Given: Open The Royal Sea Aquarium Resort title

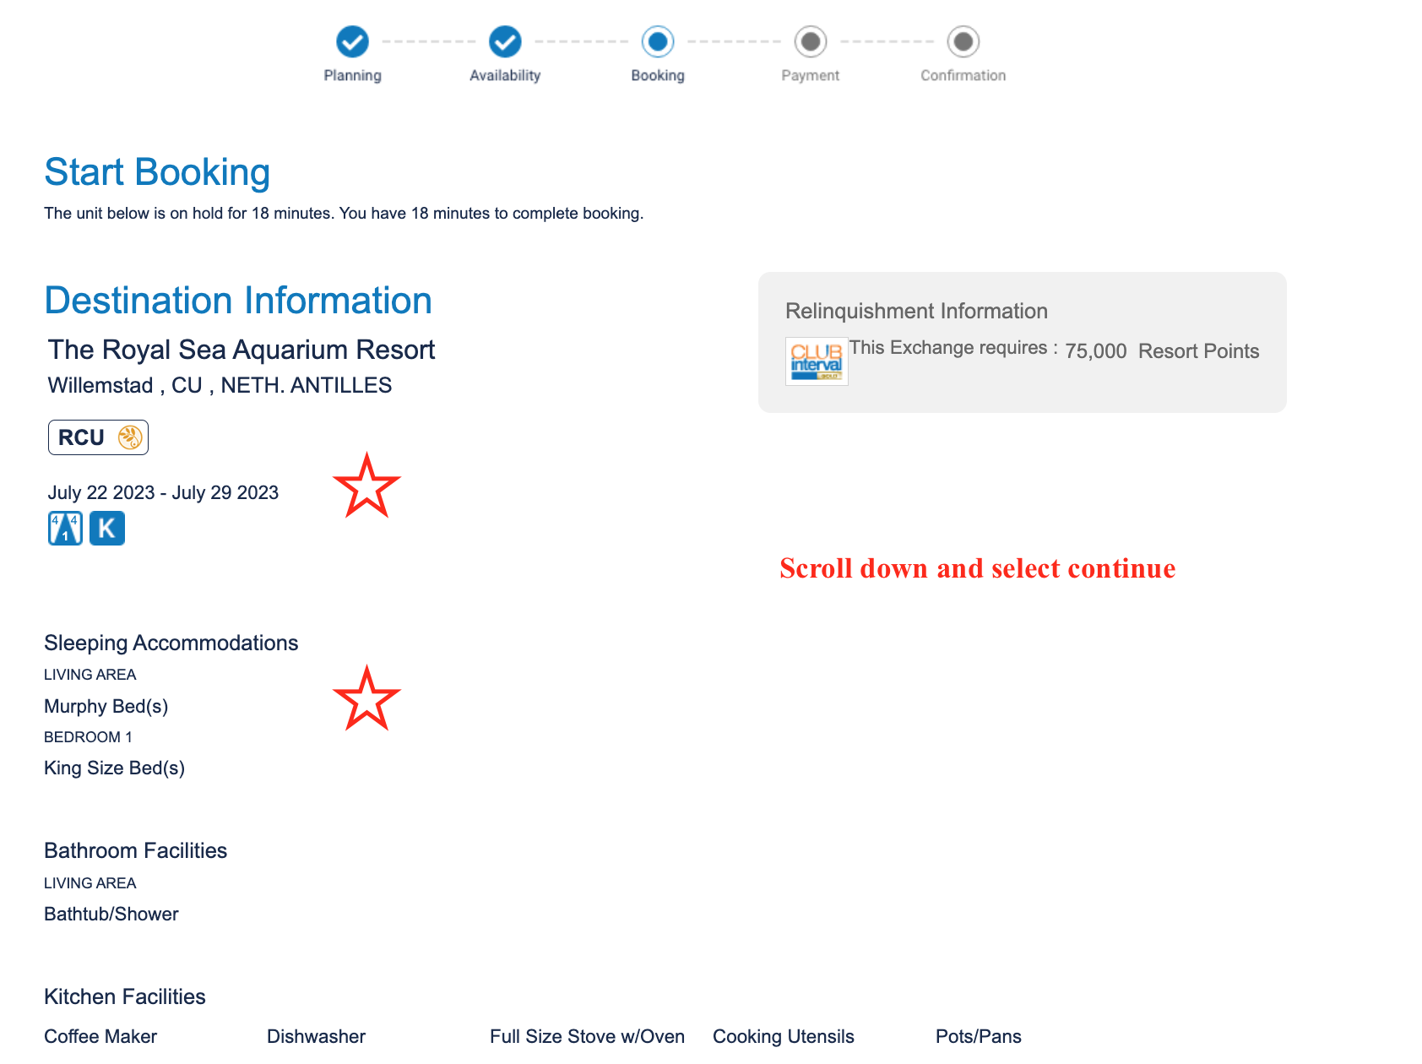Looking at the screenshot, I should 242,350.
